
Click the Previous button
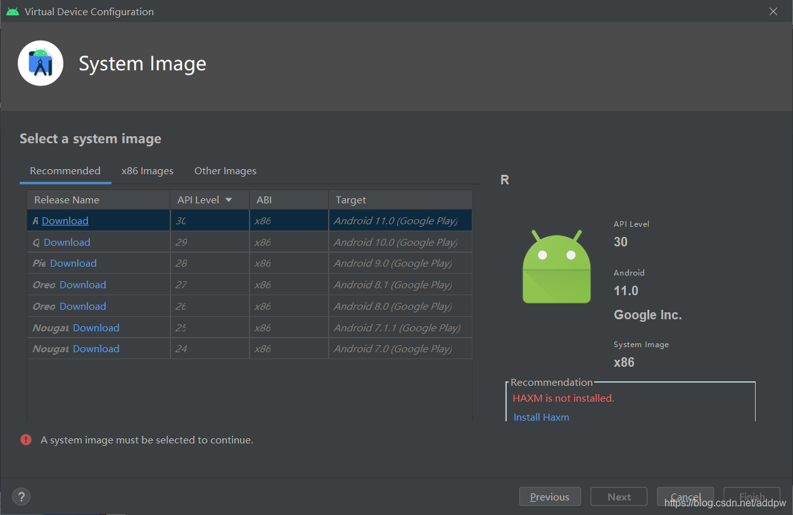pyautogui.click(x=550, y=497)
